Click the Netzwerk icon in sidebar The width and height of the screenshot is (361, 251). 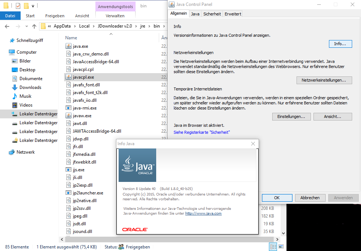12,152
